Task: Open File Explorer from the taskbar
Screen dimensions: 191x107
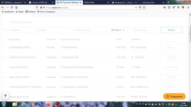Action: [x=15, y=104]
